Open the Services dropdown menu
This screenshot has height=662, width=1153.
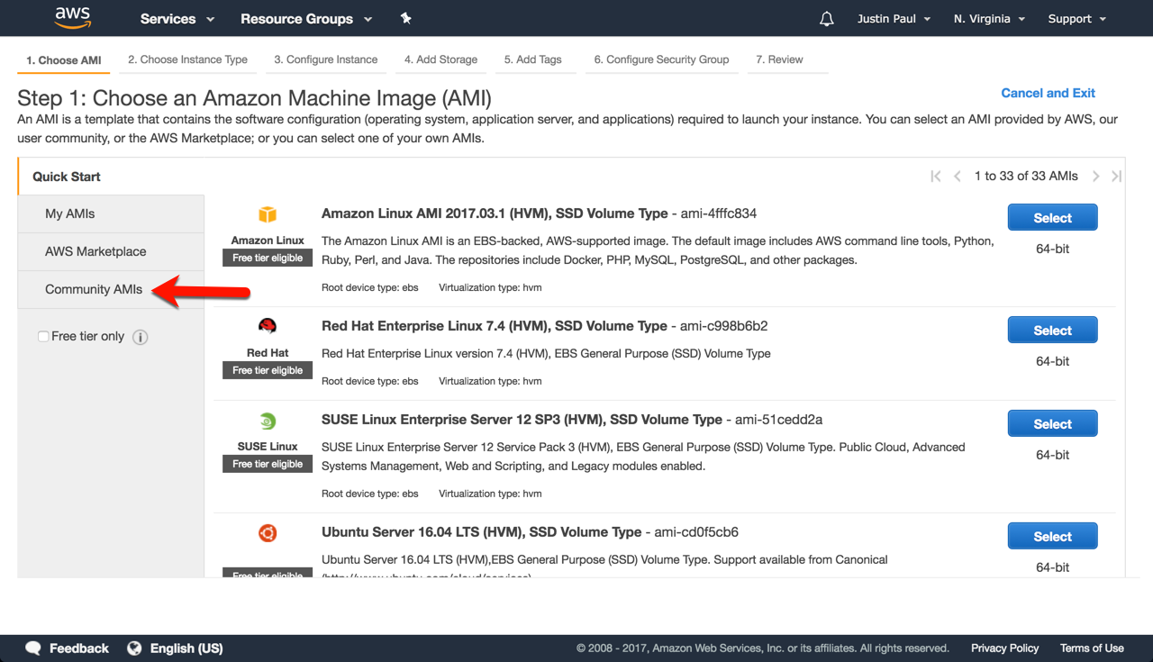click(x=177, y=19)
